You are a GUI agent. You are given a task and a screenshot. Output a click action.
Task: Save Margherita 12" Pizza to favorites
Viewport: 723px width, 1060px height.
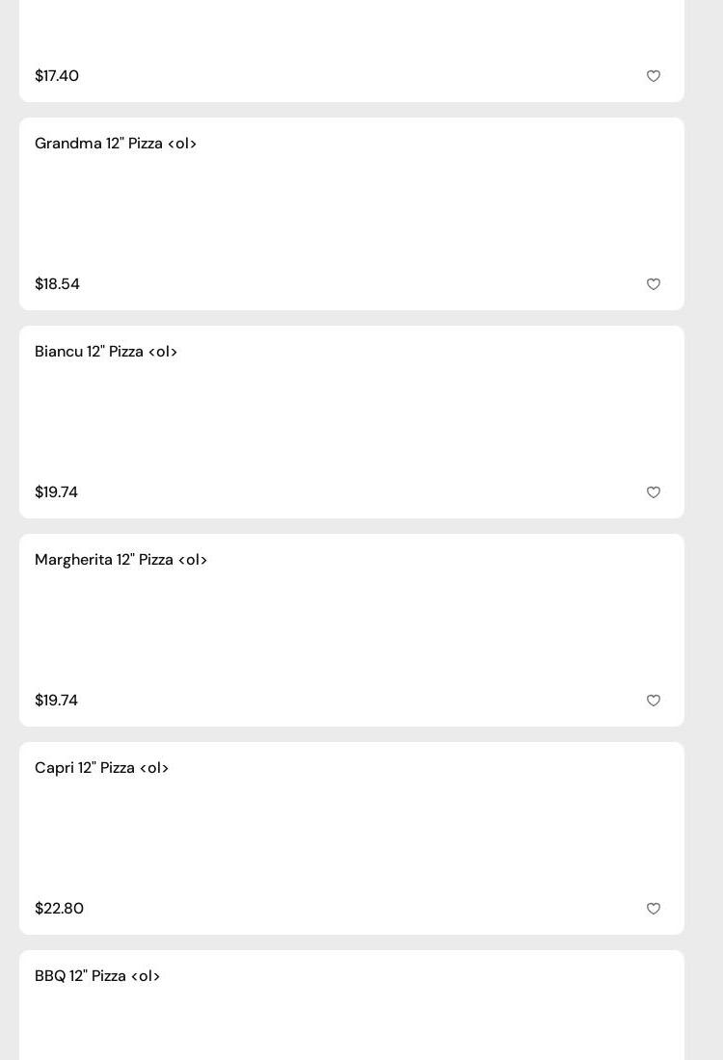coord(654,701)
